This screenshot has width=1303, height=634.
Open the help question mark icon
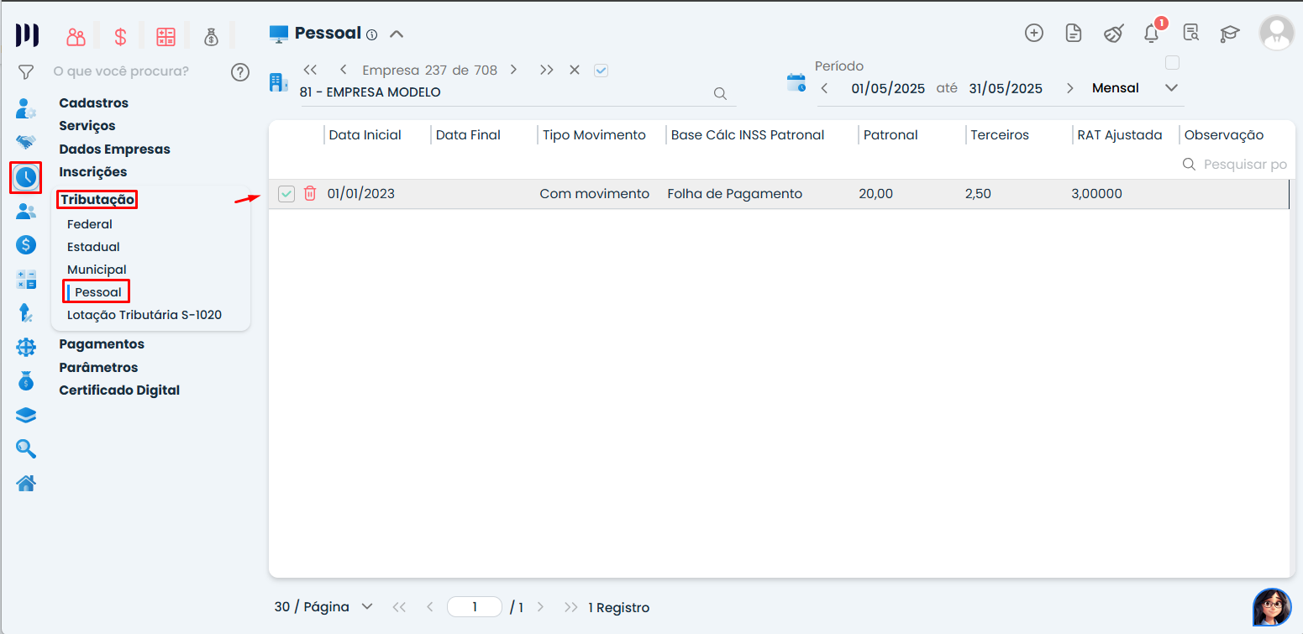(x=240, y=72)
